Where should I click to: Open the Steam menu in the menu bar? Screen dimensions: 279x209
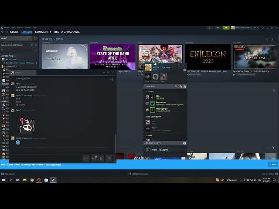[5, 28]
